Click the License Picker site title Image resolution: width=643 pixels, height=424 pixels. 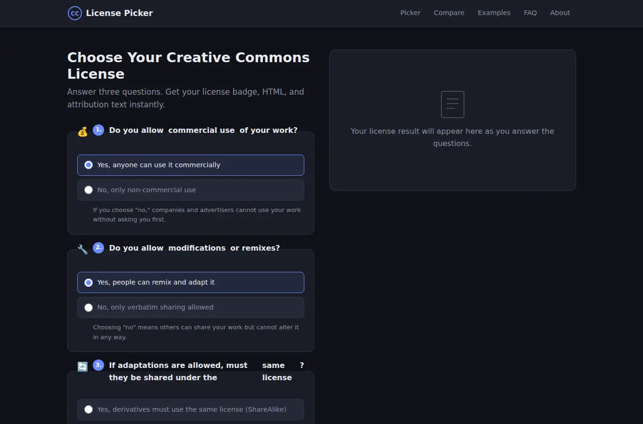point(119,13)
